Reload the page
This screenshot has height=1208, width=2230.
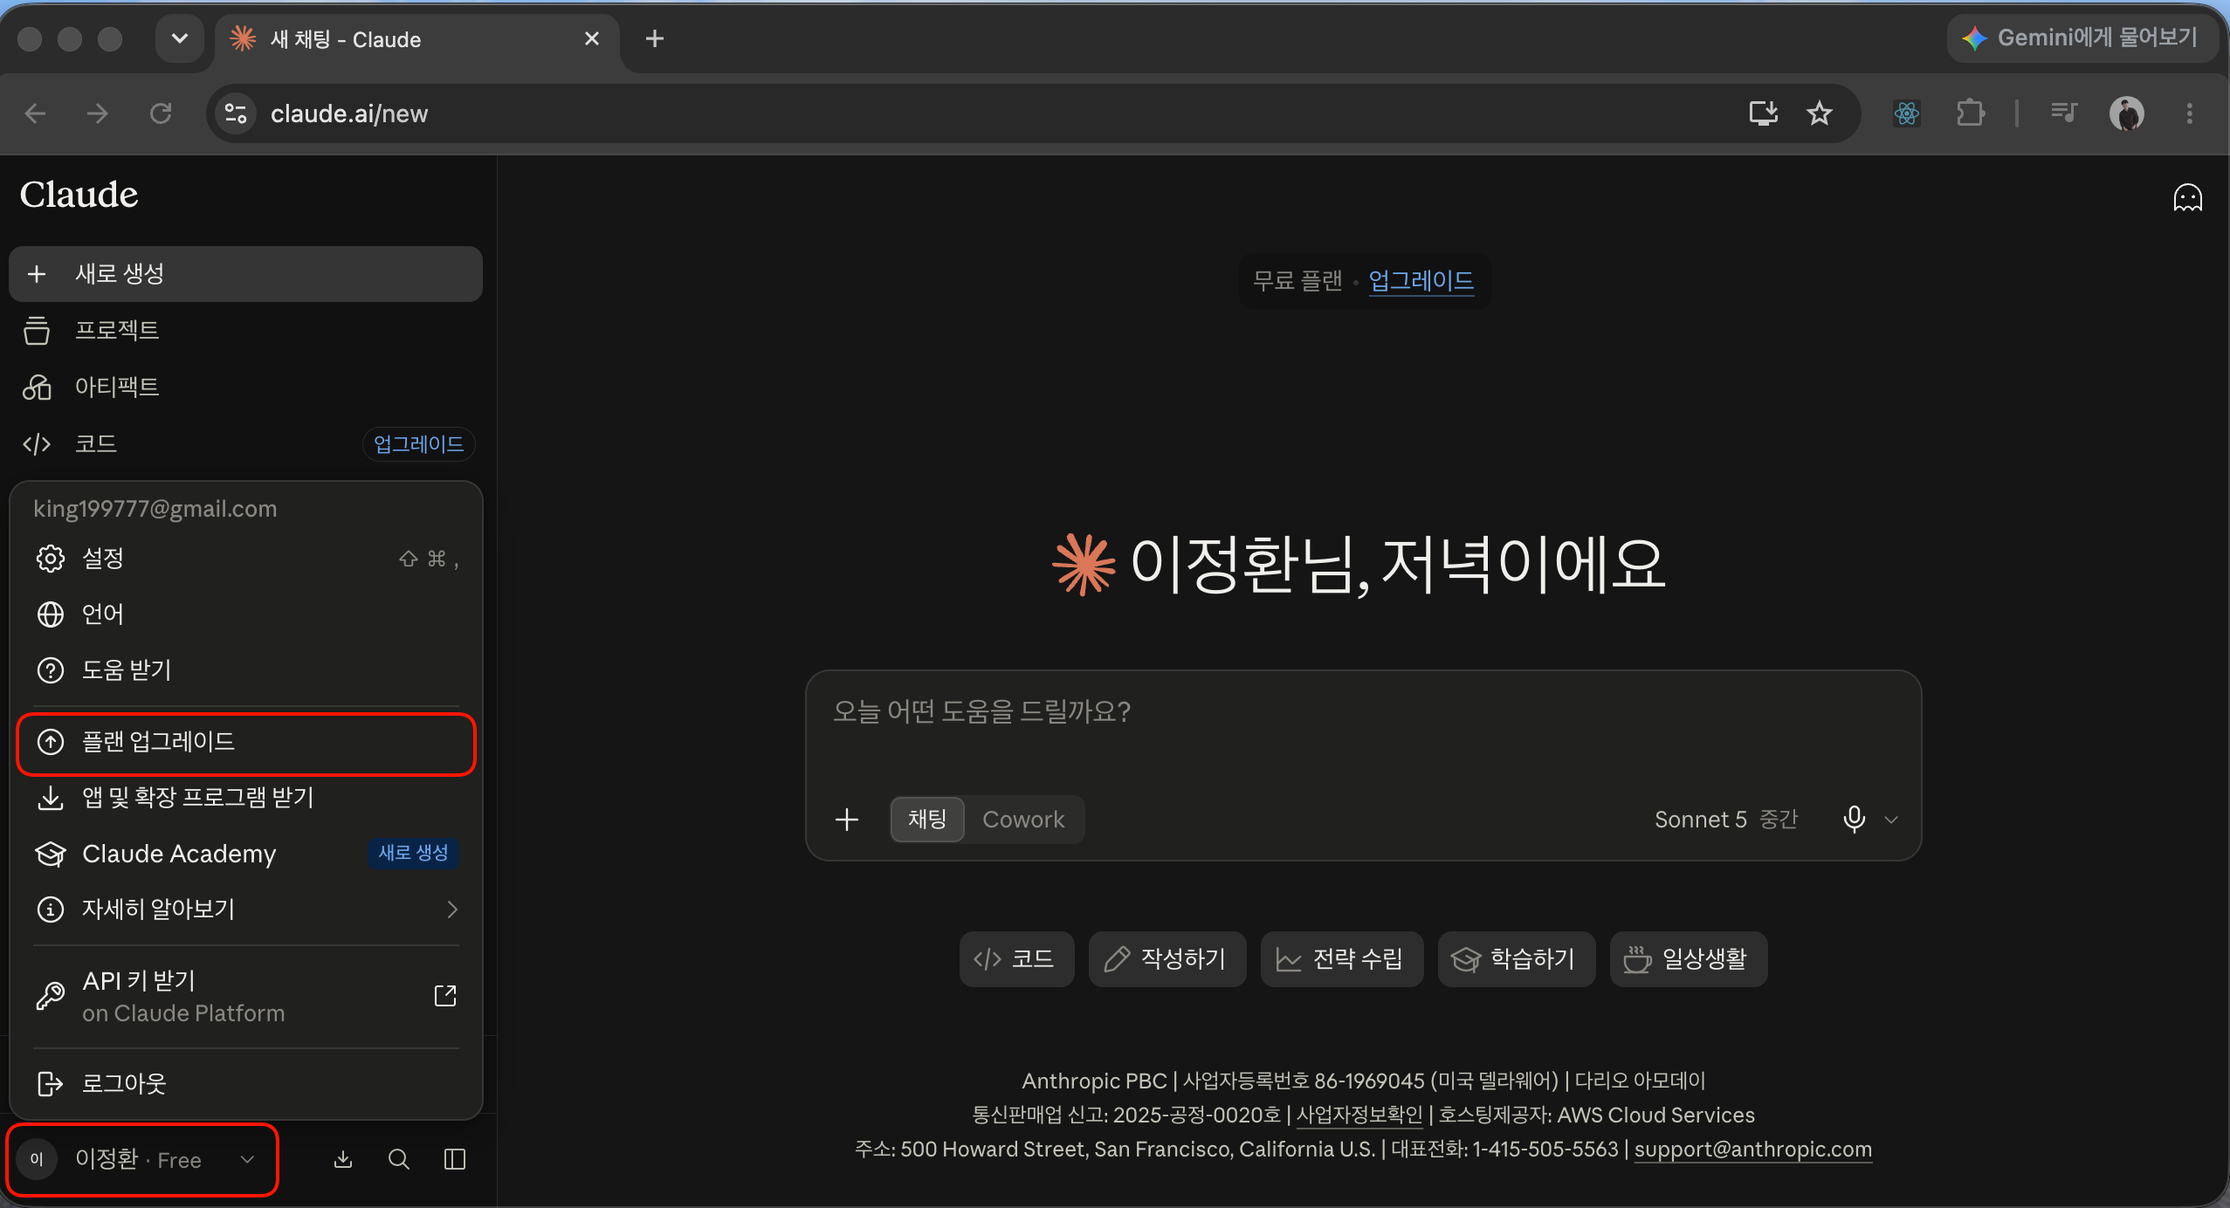(161, 113)
